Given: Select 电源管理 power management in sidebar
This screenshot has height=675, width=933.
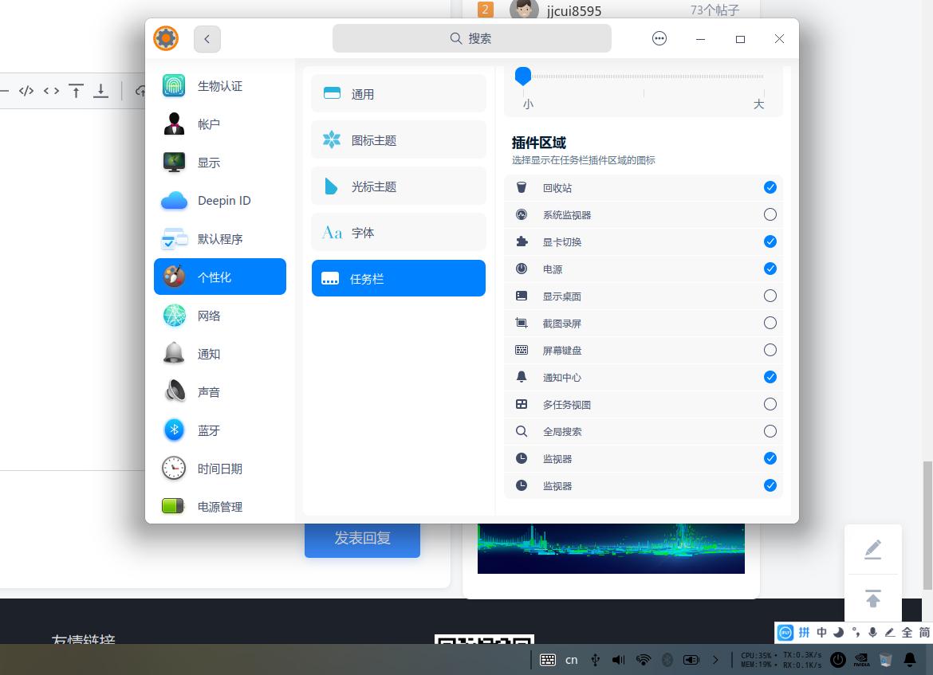Looking at the screenshot, I should click(x=219, y=506).
